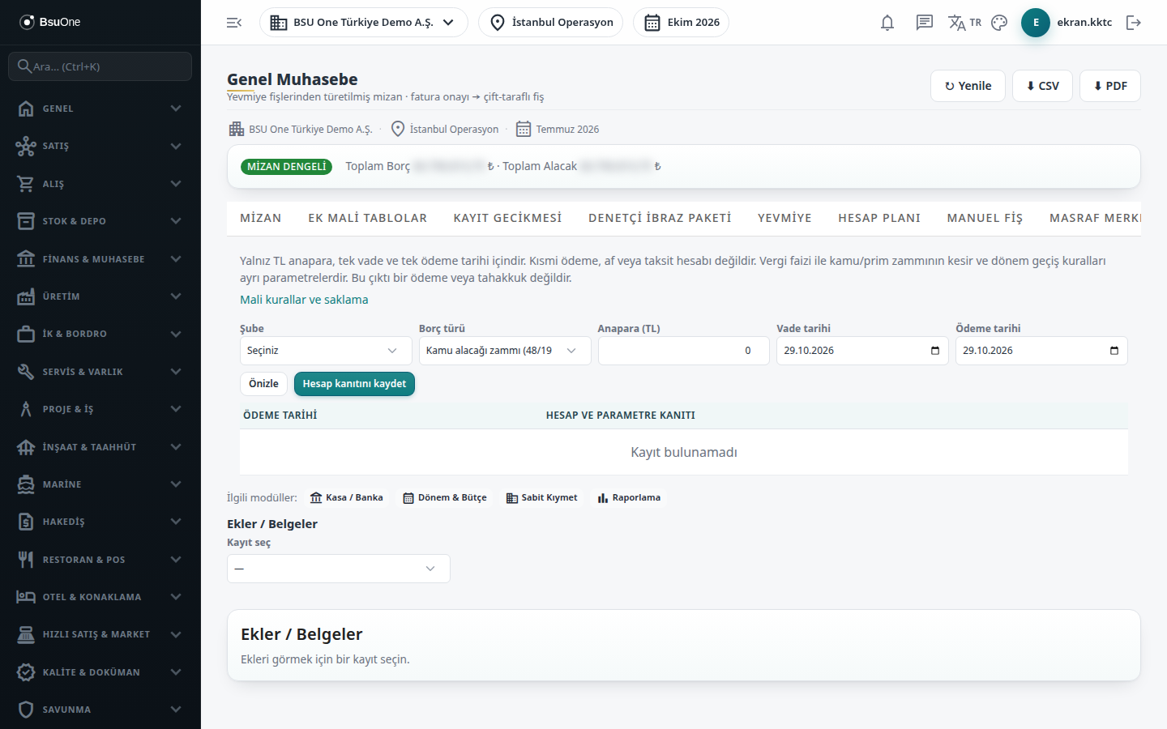Click the Marine boat icon in sidebar
This screenshot has height=729, width=1167.
pos(26,484)
